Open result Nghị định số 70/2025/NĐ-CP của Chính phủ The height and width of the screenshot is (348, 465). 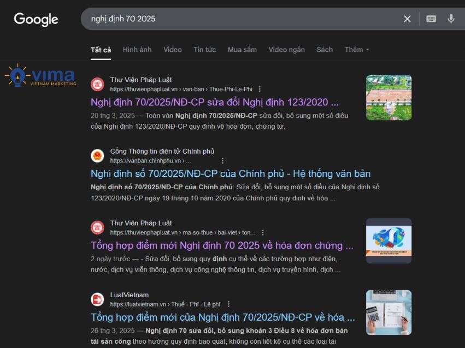point(231,173)
